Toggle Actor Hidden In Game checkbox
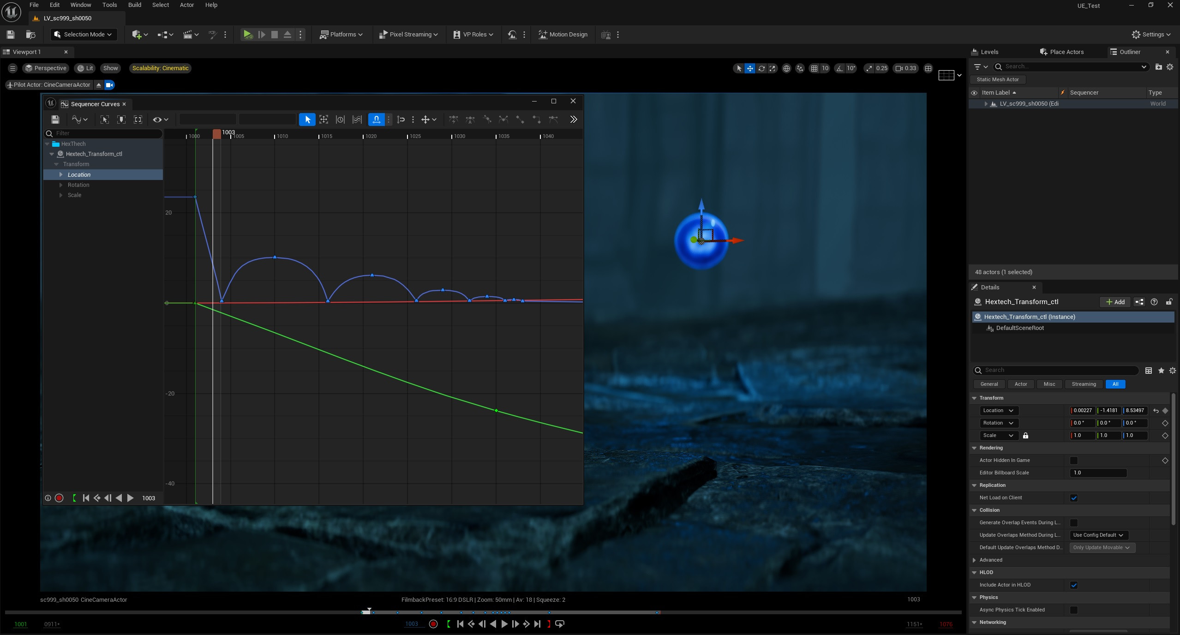Image resolution: width=1180 pixels, height=635 pixels. [1073, 461]
